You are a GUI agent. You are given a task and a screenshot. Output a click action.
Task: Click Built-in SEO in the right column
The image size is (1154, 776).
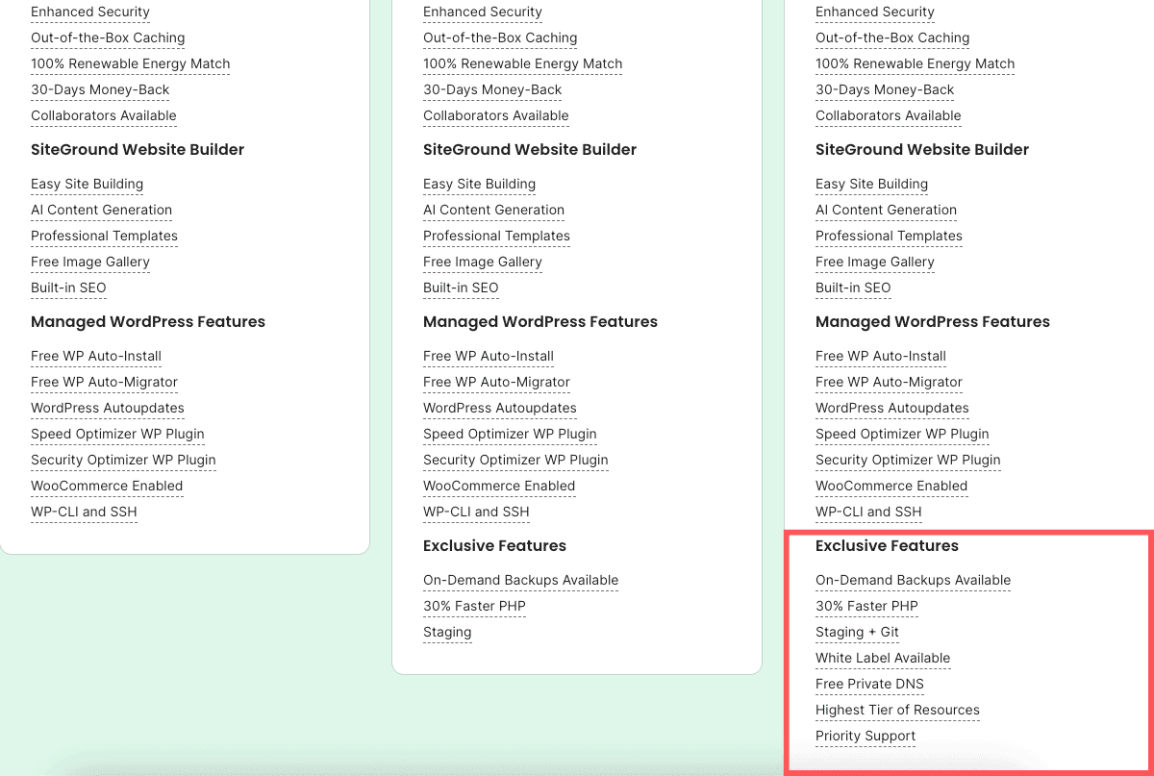pos(853,288)
